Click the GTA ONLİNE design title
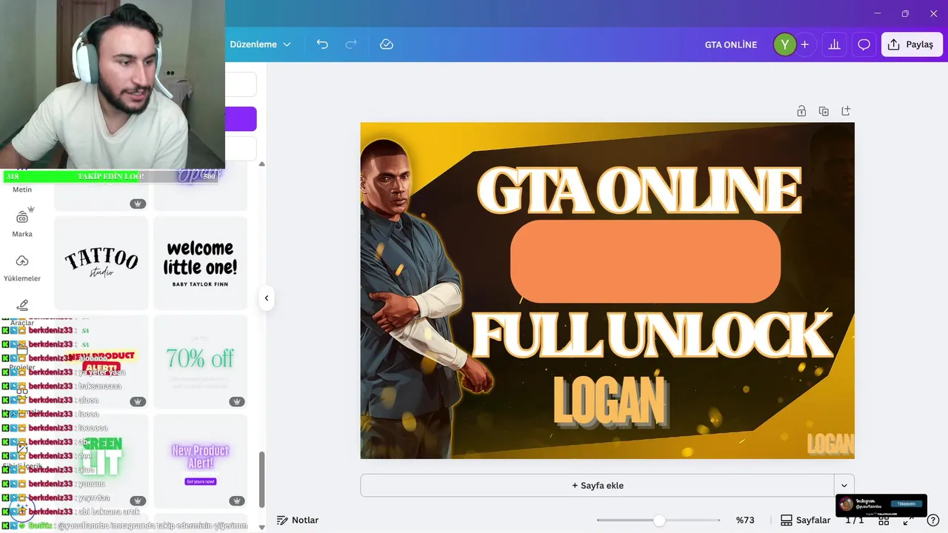 click(731, 44)
